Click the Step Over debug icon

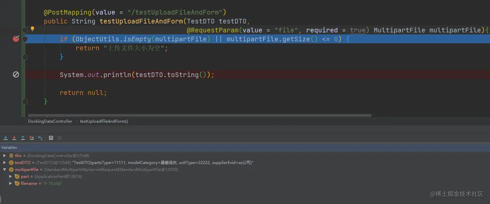6,138
